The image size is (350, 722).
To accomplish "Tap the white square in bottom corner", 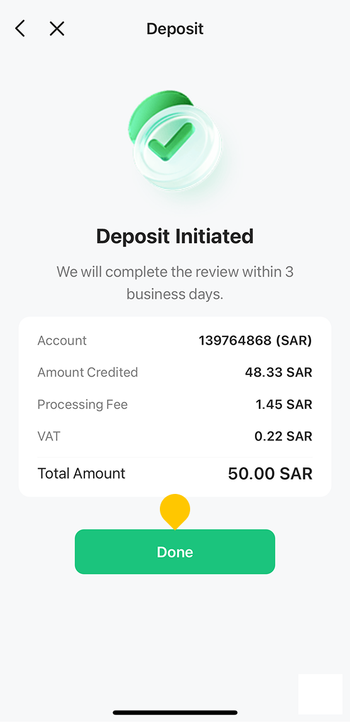I will 320,694.
